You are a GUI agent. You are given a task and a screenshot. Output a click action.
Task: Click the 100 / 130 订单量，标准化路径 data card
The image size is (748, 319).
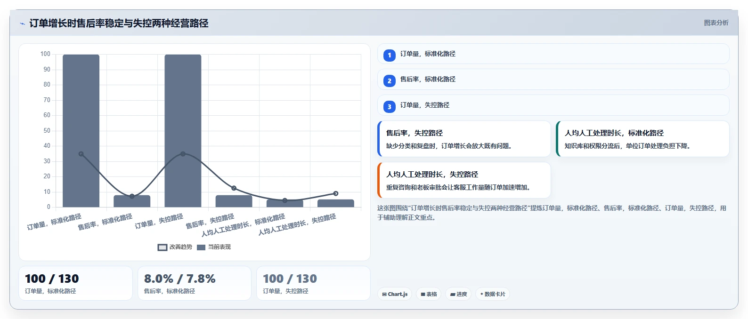coord(75,283)
